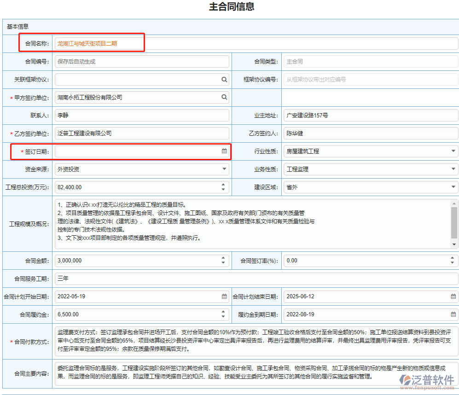Open calendar for 合同计划开始日期
The height and width of the screenshot is (395, 459).
(224, 296)
